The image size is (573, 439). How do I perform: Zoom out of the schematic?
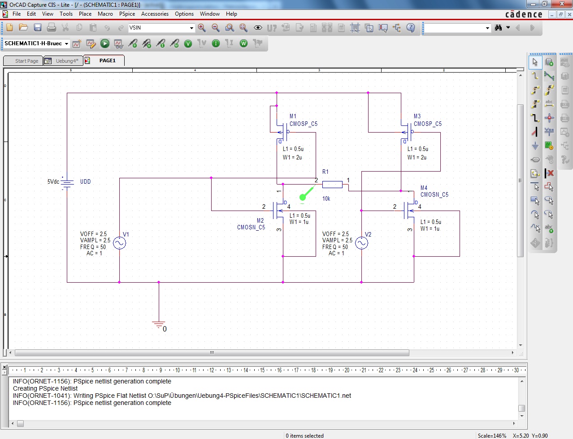pos(216,28)
